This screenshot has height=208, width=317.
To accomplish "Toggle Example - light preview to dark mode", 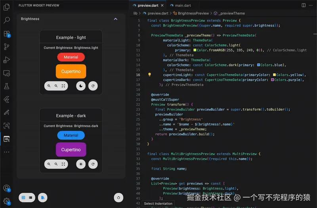I will pos(81,86).
